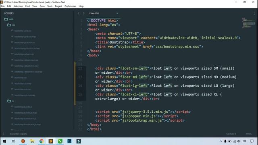Show hidden system tray icons
The image size is (258, 145).
(x=221, y=141)
